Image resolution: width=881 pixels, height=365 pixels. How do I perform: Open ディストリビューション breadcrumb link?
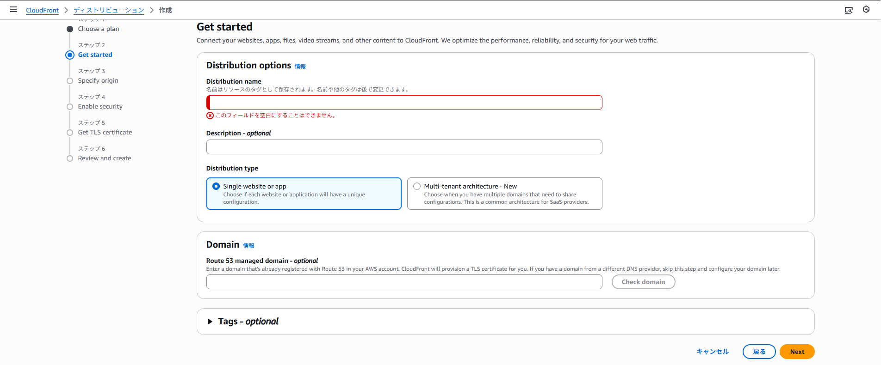click(109, 10)
